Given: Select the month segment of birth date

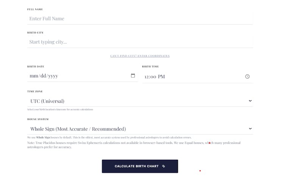Looking at the screenshot, I should [34, 76].
